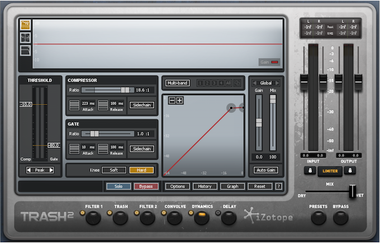Open the DYNAMICS module knob button
Viewport: 380px width, 243px height.
point(202,217)
